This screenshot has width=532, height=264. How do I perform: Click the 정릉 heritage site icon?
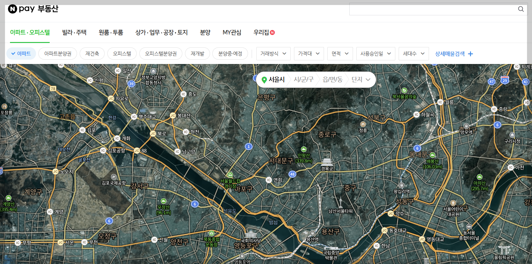pyautogui.click(x=363, y=124)
